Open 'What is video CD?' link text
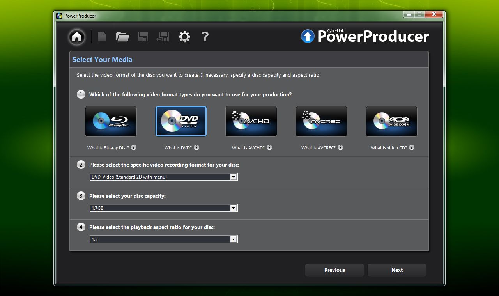 click(x=389, y=148)
